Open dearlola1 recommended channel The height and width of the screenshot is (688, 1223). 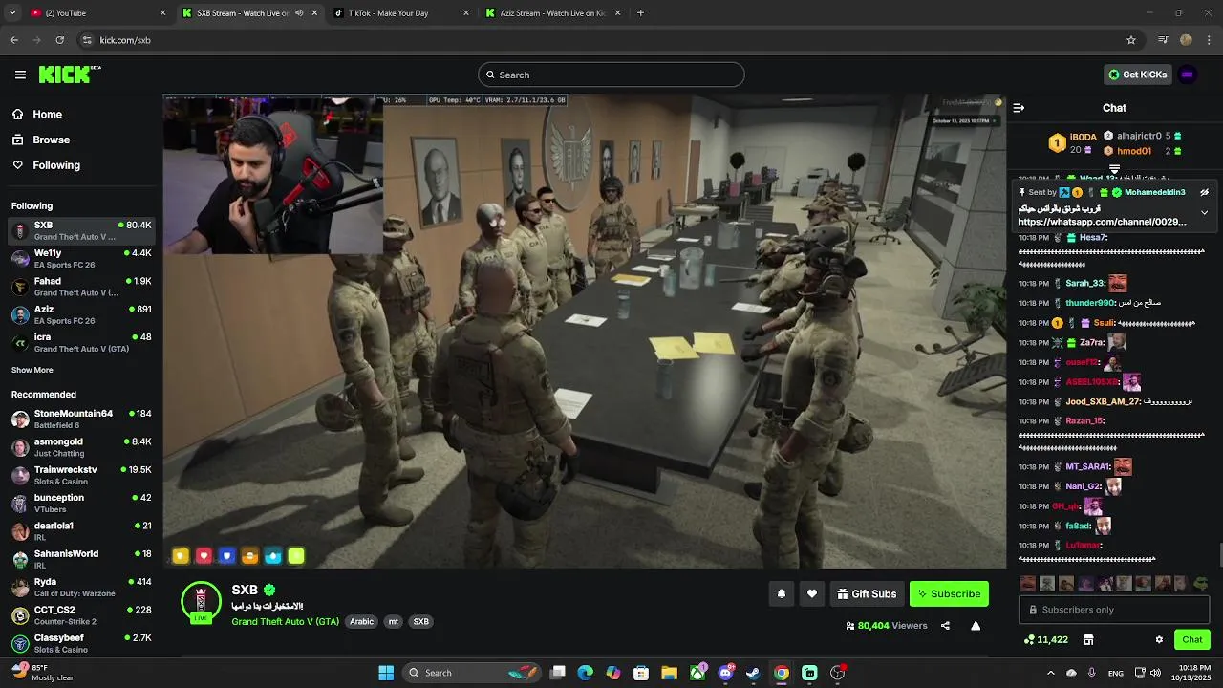(81, 531)
